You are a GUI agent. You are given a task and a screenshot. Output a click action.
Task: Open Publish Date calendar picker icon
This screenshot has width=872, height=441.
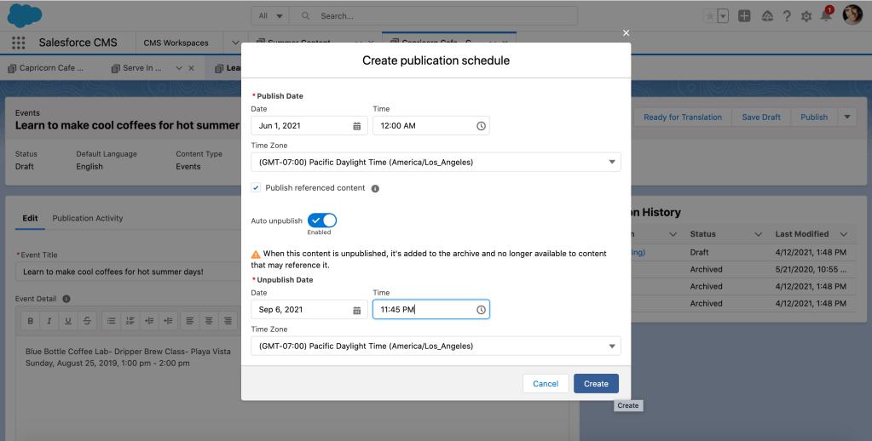(x=356, y=126)
